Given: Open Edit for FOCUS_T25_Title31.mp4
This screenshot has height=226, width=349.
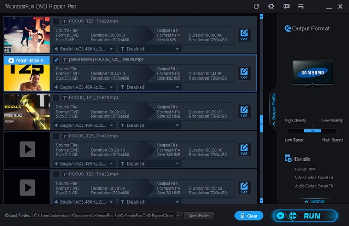Looking at the screenshot, I should [x=244, y=112].
